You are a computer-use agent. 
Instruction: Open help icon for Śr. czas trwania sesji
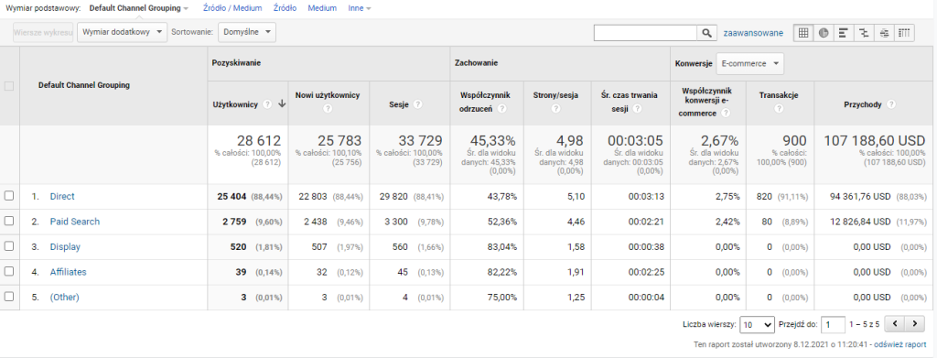(638, 109)
